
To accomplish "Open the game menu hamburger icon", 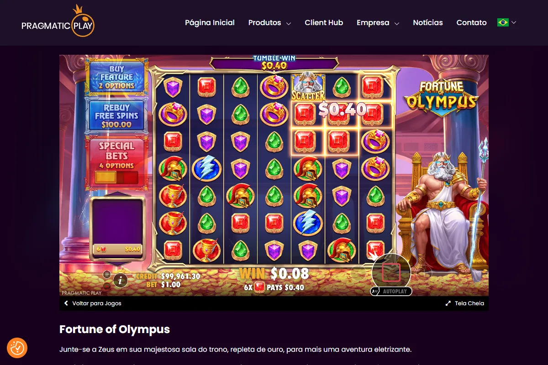I will click(x=107, y=274).
